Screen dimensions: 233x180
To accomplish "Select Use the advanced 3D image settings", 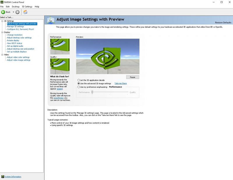I will [79, 84].
